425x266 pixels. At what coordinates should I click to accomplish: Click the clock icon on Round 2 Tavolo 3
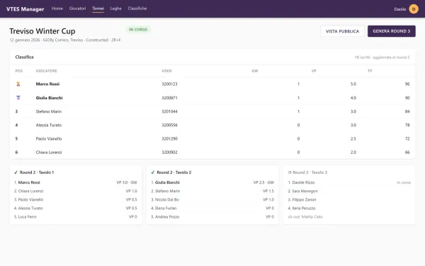click(x=290, y=172)
